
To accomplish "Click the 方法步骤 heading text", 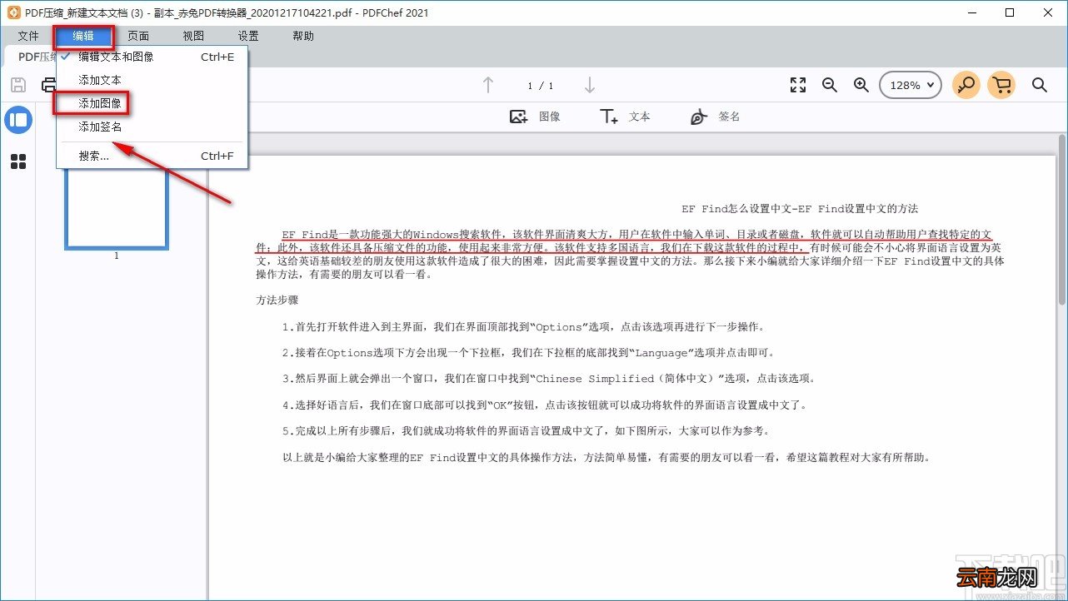I will point(277,300).
